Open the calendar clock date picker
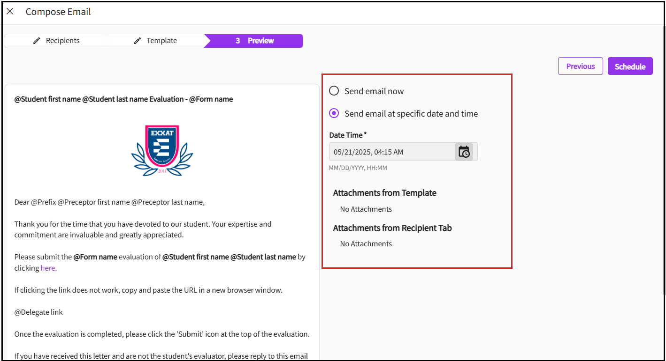The height and width of the screenshot is (361, 666). pos(464,152)
